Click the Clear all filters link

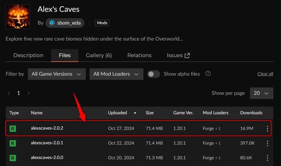point(265,74)
